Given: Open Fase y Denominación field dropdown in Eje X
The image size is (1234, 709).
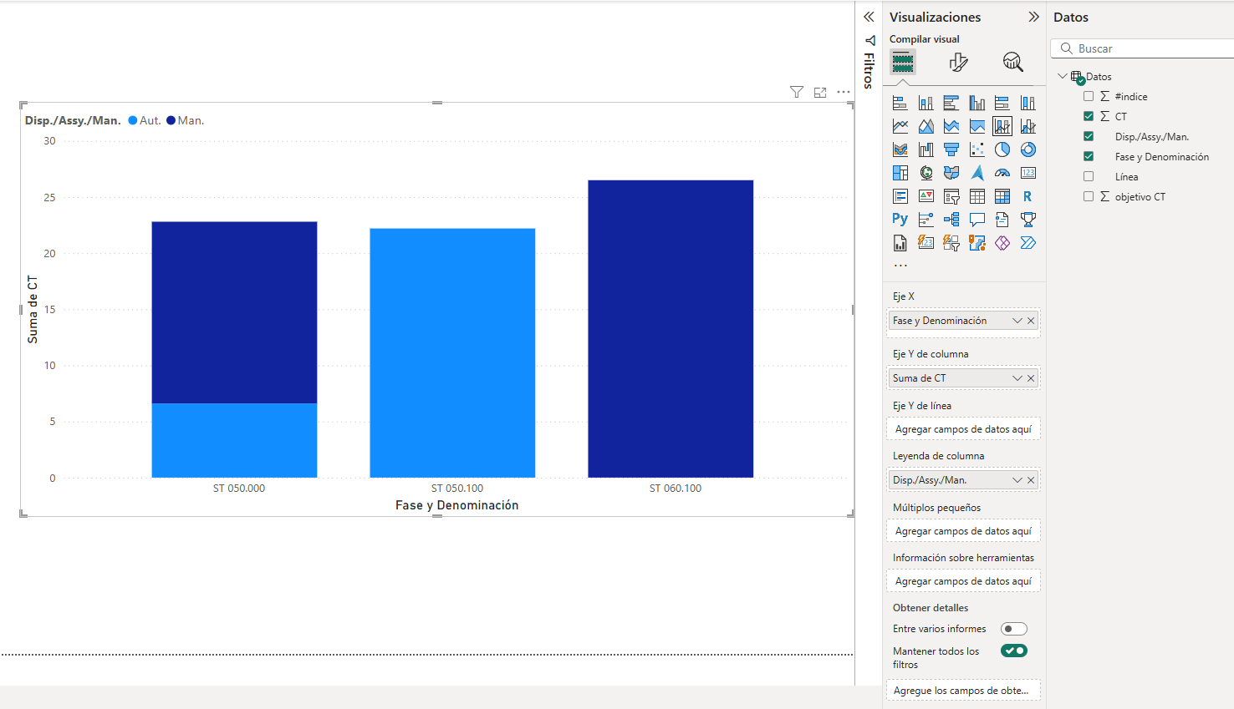Looking at the screenshot, I should (1017, 321).
